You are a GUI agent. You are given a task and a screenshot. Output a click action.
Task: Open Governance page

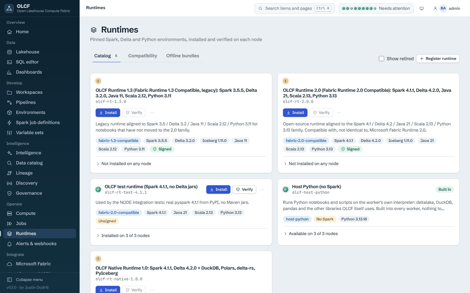[39, 193]
